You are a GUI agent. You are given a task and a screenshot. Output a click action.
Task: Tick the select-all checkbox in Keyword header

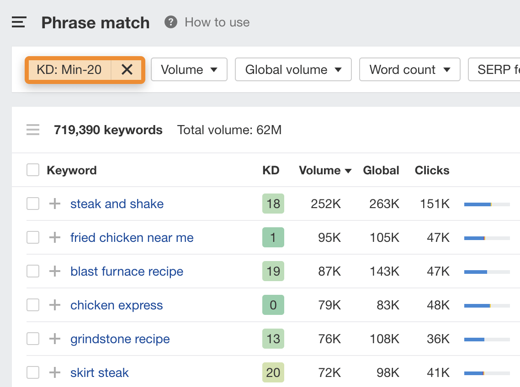pyautogui.click(x=33, y=170)
